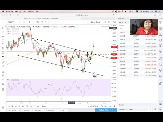Select the text annotation tool

tap(3, 44)
